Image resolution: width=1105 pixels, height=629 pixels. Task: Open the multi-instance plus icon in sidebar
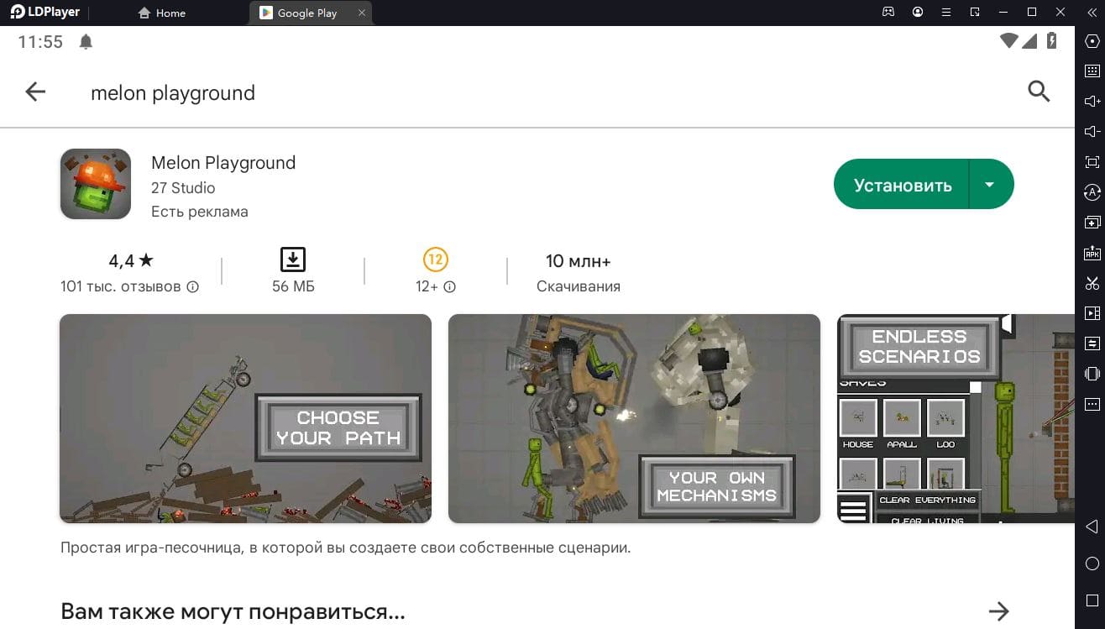(x=1092, y=223)
